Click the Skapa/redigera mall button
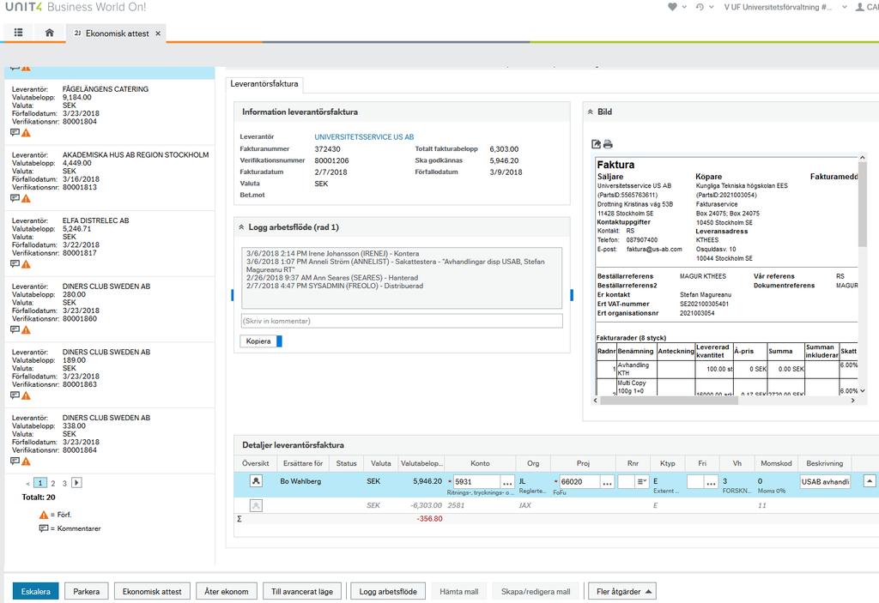This screenshot has width=879, height=603. [x=536, y=591]
